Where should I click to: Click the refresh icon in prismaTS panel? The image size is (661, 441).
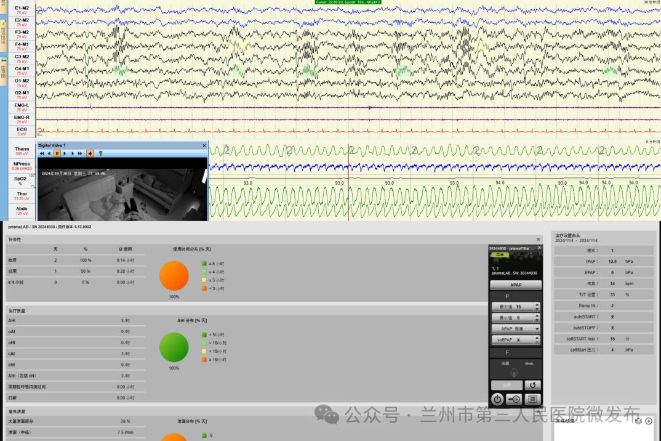point(534,385)
